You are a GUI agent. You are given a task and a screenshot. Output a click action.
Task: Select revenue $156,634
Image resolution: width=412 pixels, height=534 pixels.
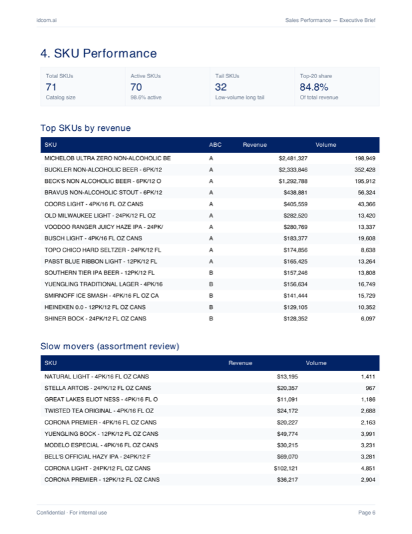click(x=295, y=284)
